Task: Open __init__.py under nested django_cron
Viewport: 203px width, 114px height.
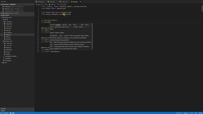Action: 9,45
